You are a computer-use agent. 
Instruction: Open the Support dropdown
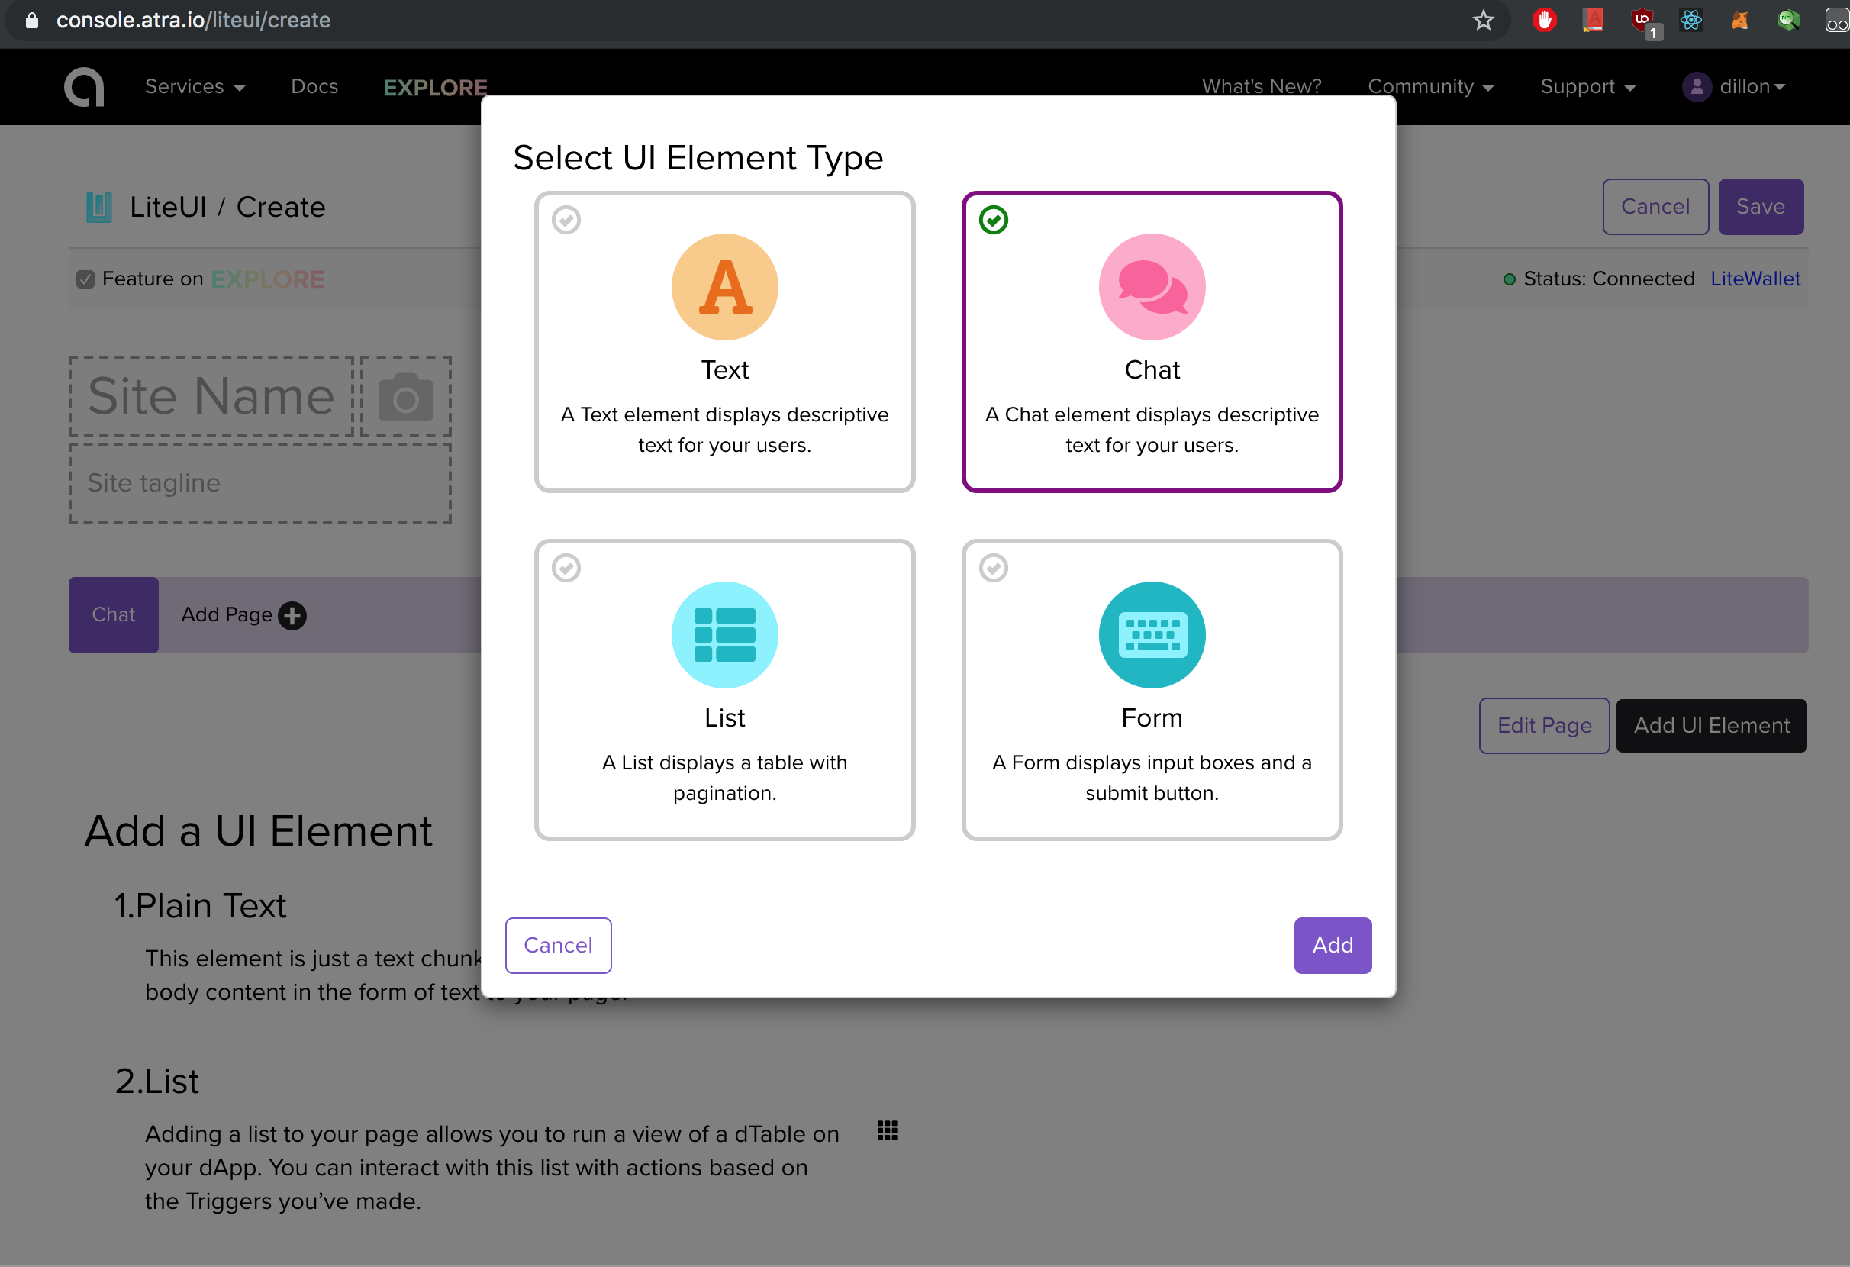(1587, 87)
